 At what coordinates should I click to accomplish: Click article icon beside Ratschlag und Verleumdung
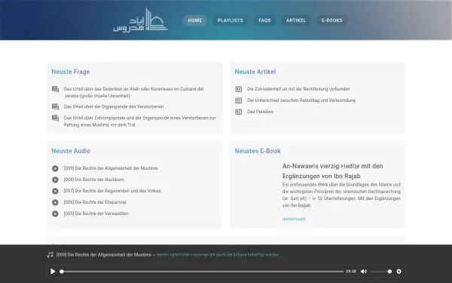click(x=238, y=100)
